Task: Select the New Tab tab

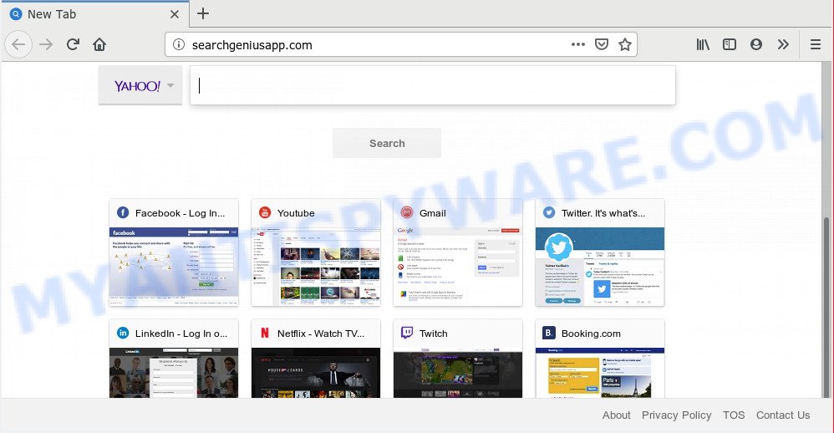Action: 94,14
